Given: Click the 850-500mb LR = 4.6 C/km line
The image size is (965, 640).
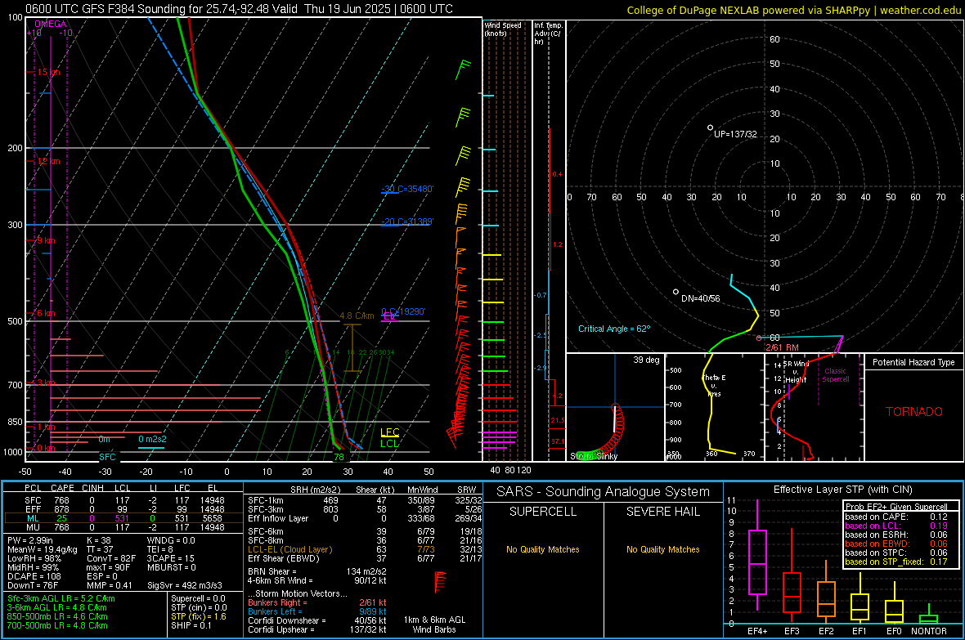Looking at the screenshot, I should pyautogui.click(x=57, y=616).
